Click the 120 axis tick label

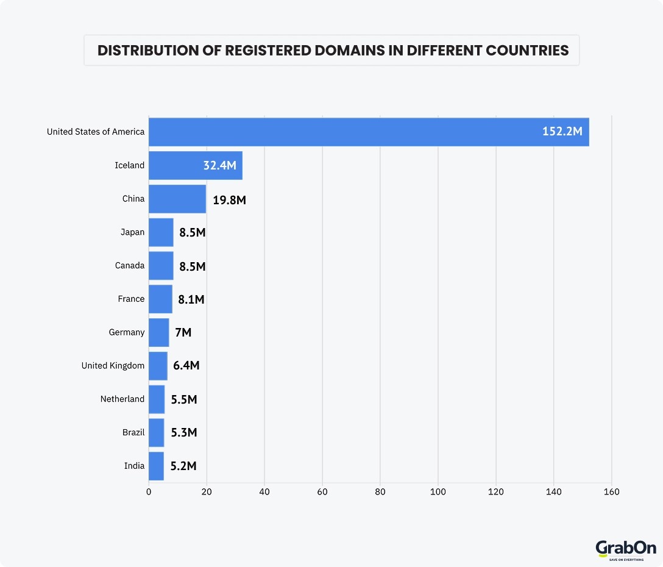coord(496,491)
